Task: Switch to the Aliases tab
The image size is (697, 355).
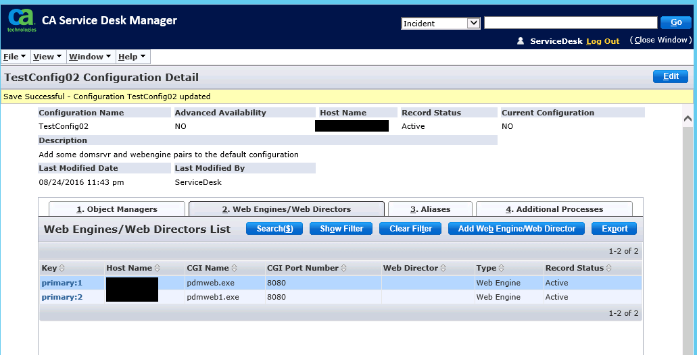Action: pos(430,209)
